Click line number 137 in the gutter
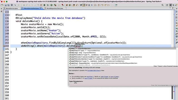This screenshot has height=100, width=178. click(7, 24)
